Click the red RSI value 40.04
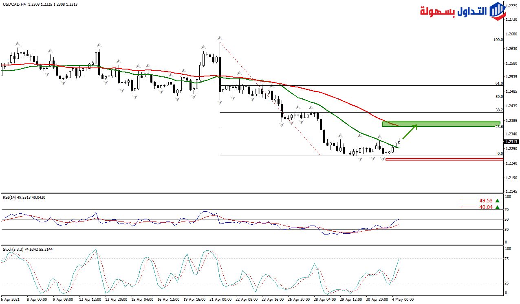This screenshot has height=304, width=520. (486, 207)
